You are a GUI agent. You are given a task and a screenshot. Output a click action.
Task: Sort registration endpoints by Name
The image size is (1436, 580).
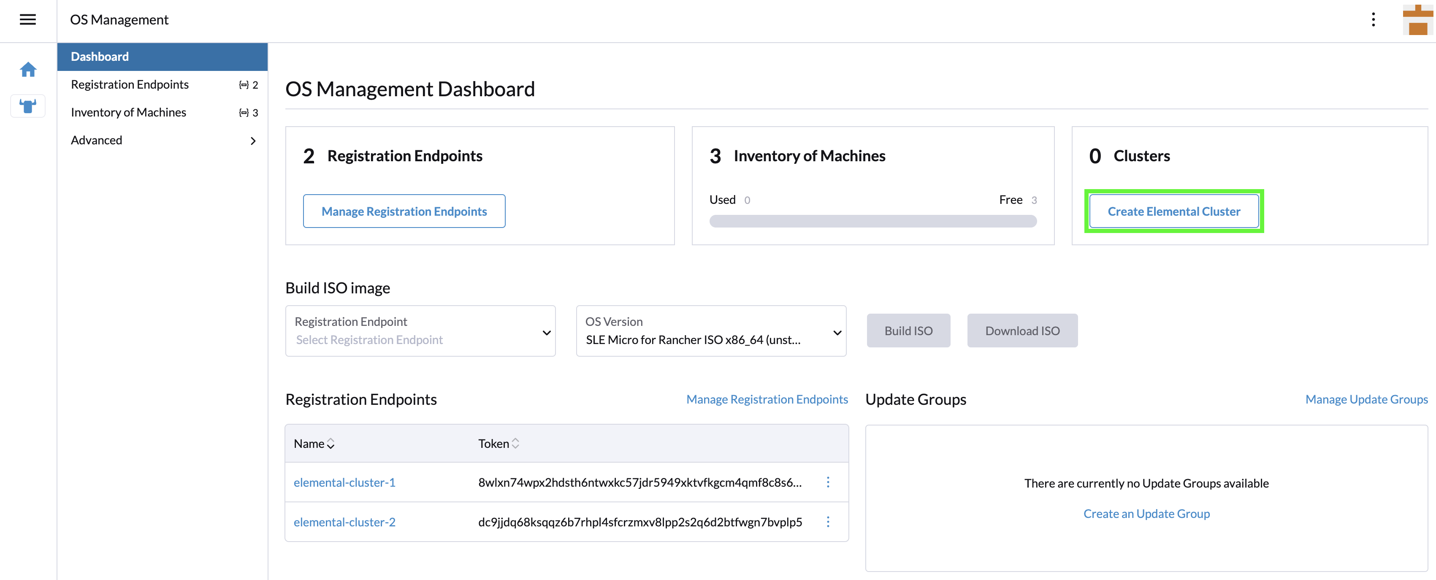[330, 443]
